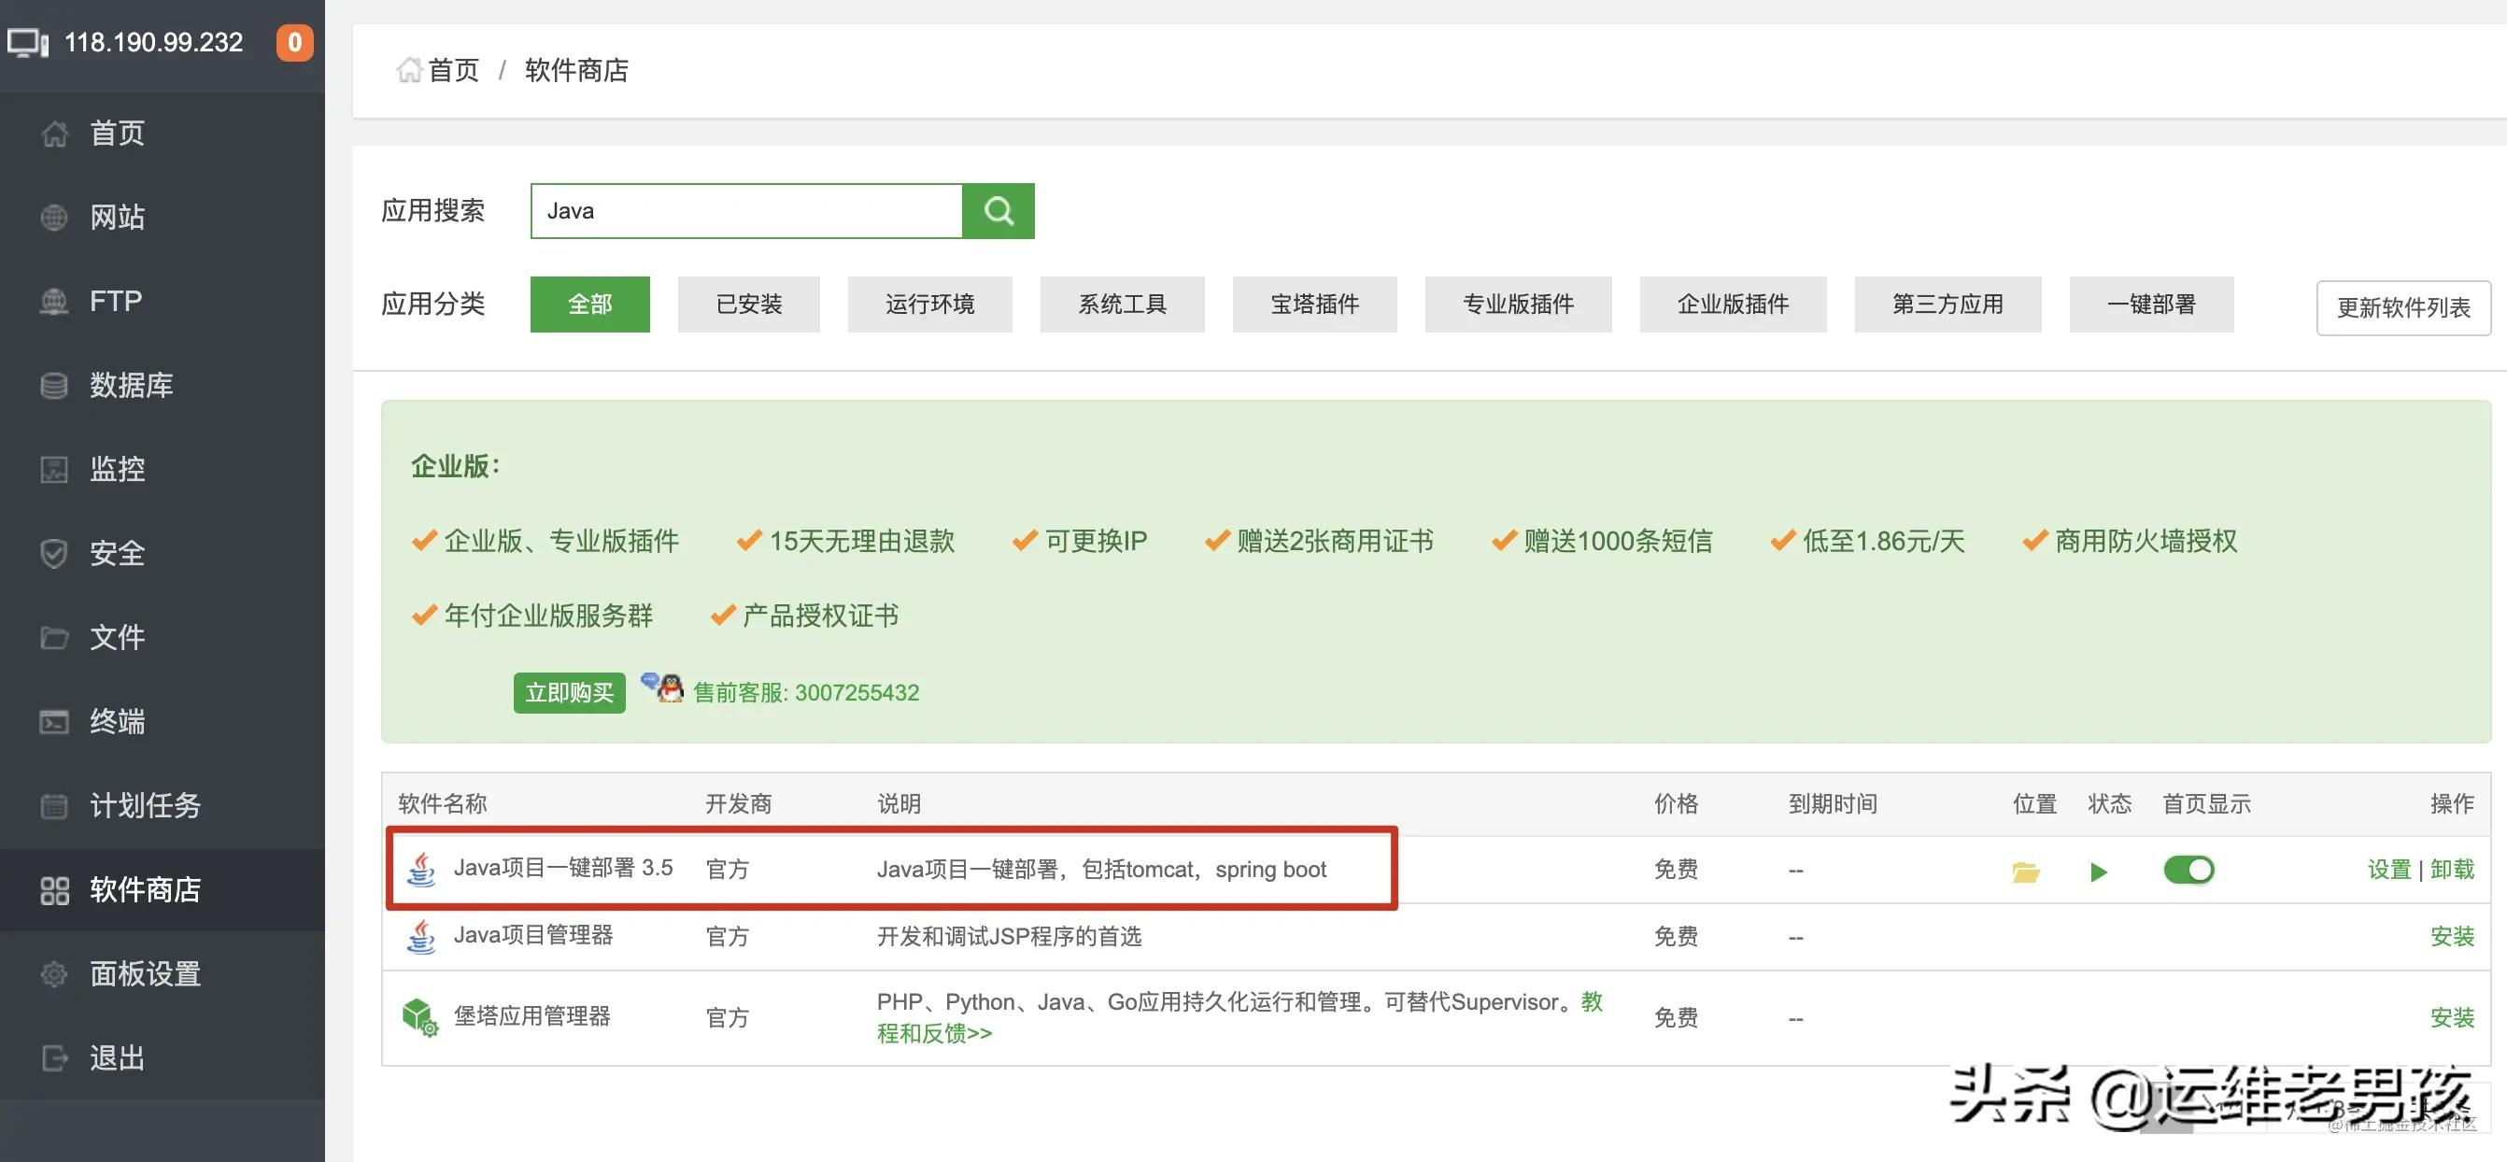Select the 第三方应用 category
Viewport: 2507px width, 1162px height.
click(1948, 304)
